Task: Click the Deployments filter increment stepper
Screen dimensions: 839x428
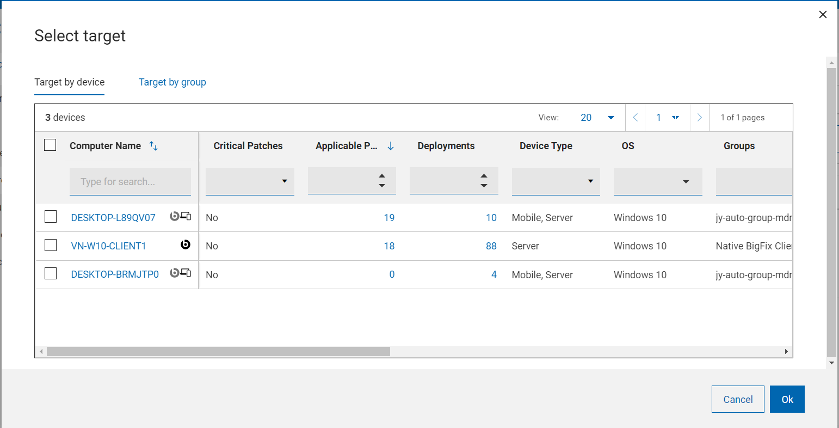Action: tap(484, 176)
